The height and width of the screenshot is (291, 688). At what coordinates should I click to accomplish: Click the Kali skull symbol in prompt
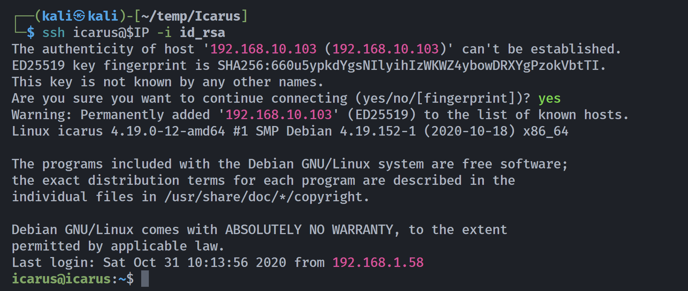tap(79, 16)
